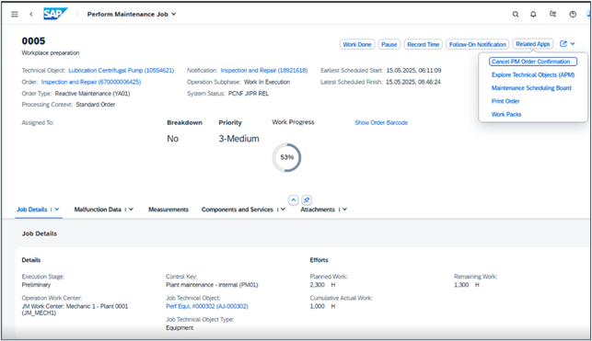592x341 pixels.
Task: Select Maintenance Scheduling Board entry
Action: point(531,88)
